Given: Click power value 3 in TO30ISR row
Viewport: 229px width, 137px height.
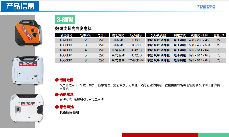Looking at the screenshot, I should pos(86,45).
